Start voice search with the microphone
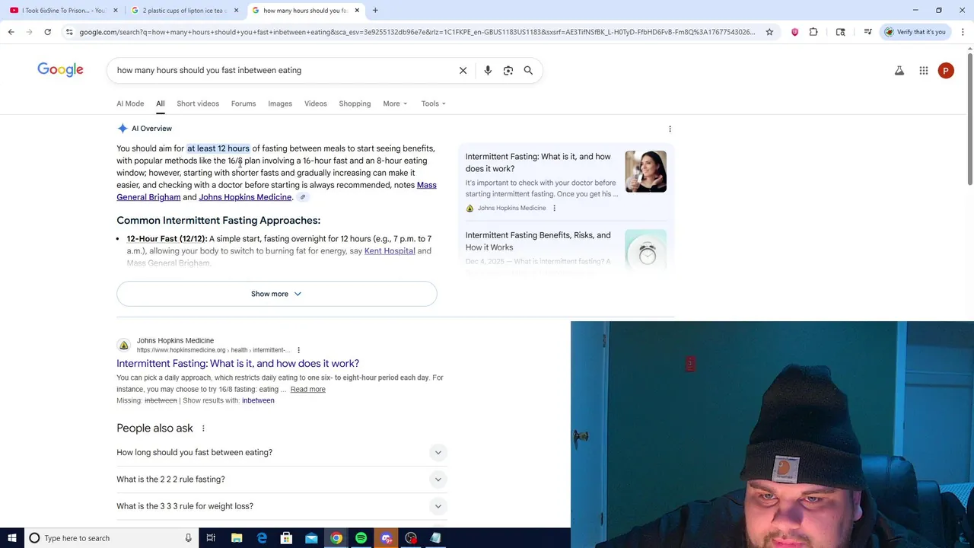 click(488, 70)
